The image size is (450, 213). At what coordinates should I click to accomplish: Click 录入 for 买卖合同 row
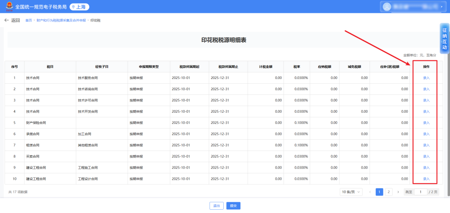tap(426, 156)
